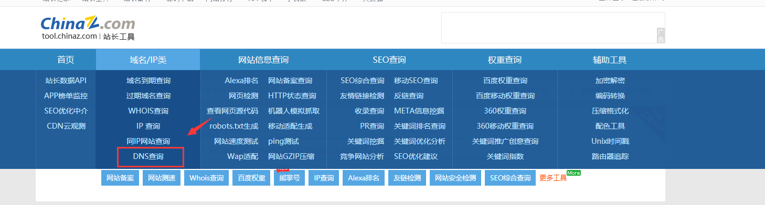Image resolution: width=765 pixels, height=205 pixels.
Task: Click the 网站测速 quick button
Action: 162,178
